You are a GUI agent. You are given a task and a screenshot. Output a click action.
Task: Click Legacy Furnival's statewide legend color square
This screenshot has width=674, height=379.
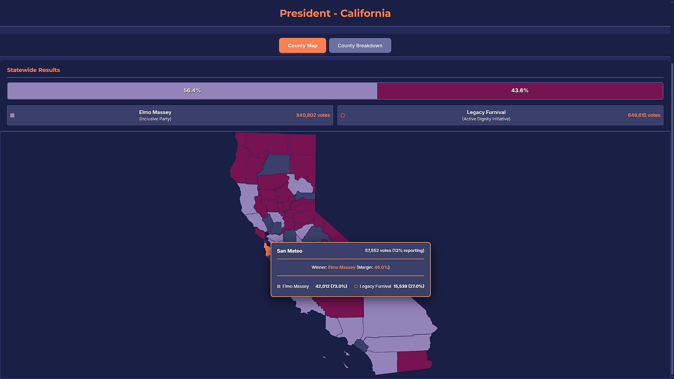(343, 115)
